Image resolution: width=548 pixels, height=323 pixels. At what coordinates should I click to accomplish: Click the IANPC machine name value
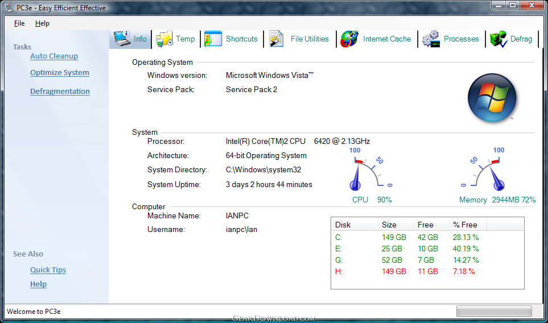237,216
